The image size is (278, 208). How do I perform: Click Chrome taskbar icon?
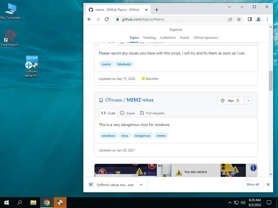click(x=47, y=203)
